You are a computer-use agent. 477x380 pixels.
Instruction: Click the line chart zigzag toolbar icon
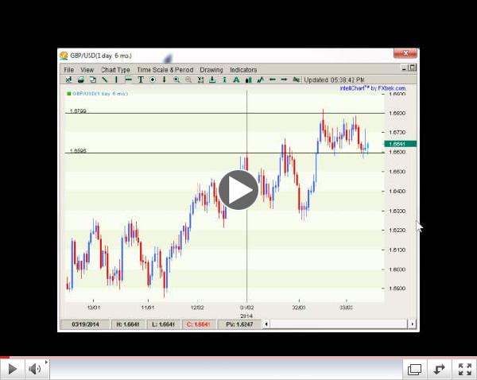coord(260,79)
